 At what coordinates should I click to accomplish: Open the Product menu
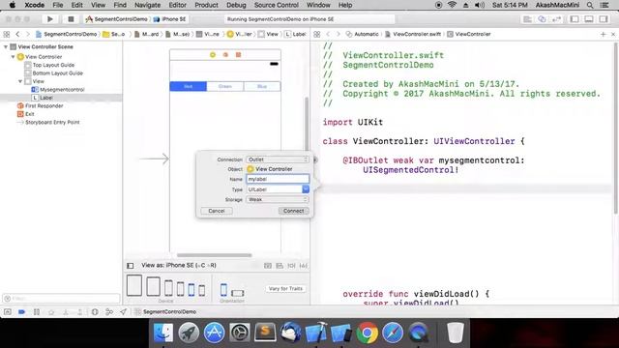click(x=206, y=5)
